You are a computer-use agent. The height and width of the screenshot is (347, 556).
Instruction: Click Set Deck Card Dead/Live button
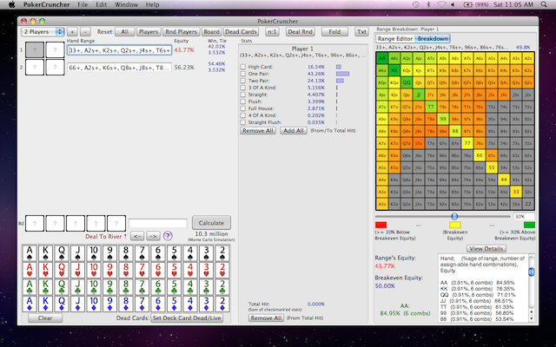tap(187, 318)
